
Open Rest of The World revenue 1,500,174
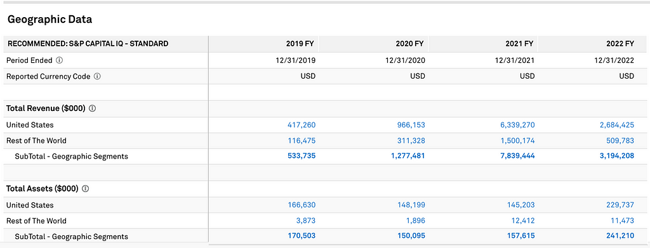(517, 141)
